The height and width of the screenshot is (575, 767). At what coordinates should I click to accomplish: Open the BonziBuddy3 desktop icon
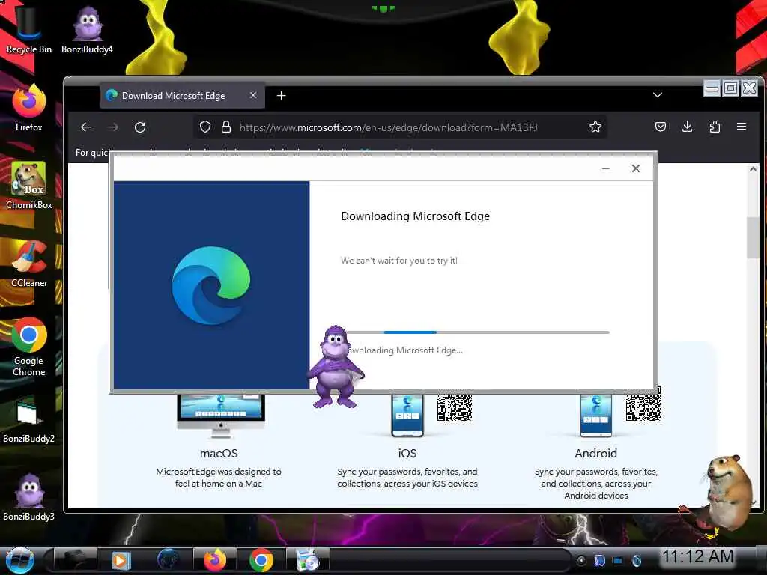(29, 496)
